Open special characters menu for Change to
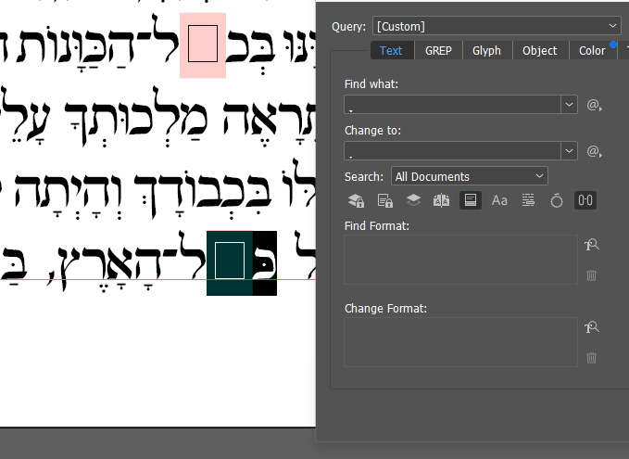This screenshot has height=459, width=629. tap(594, 151)
